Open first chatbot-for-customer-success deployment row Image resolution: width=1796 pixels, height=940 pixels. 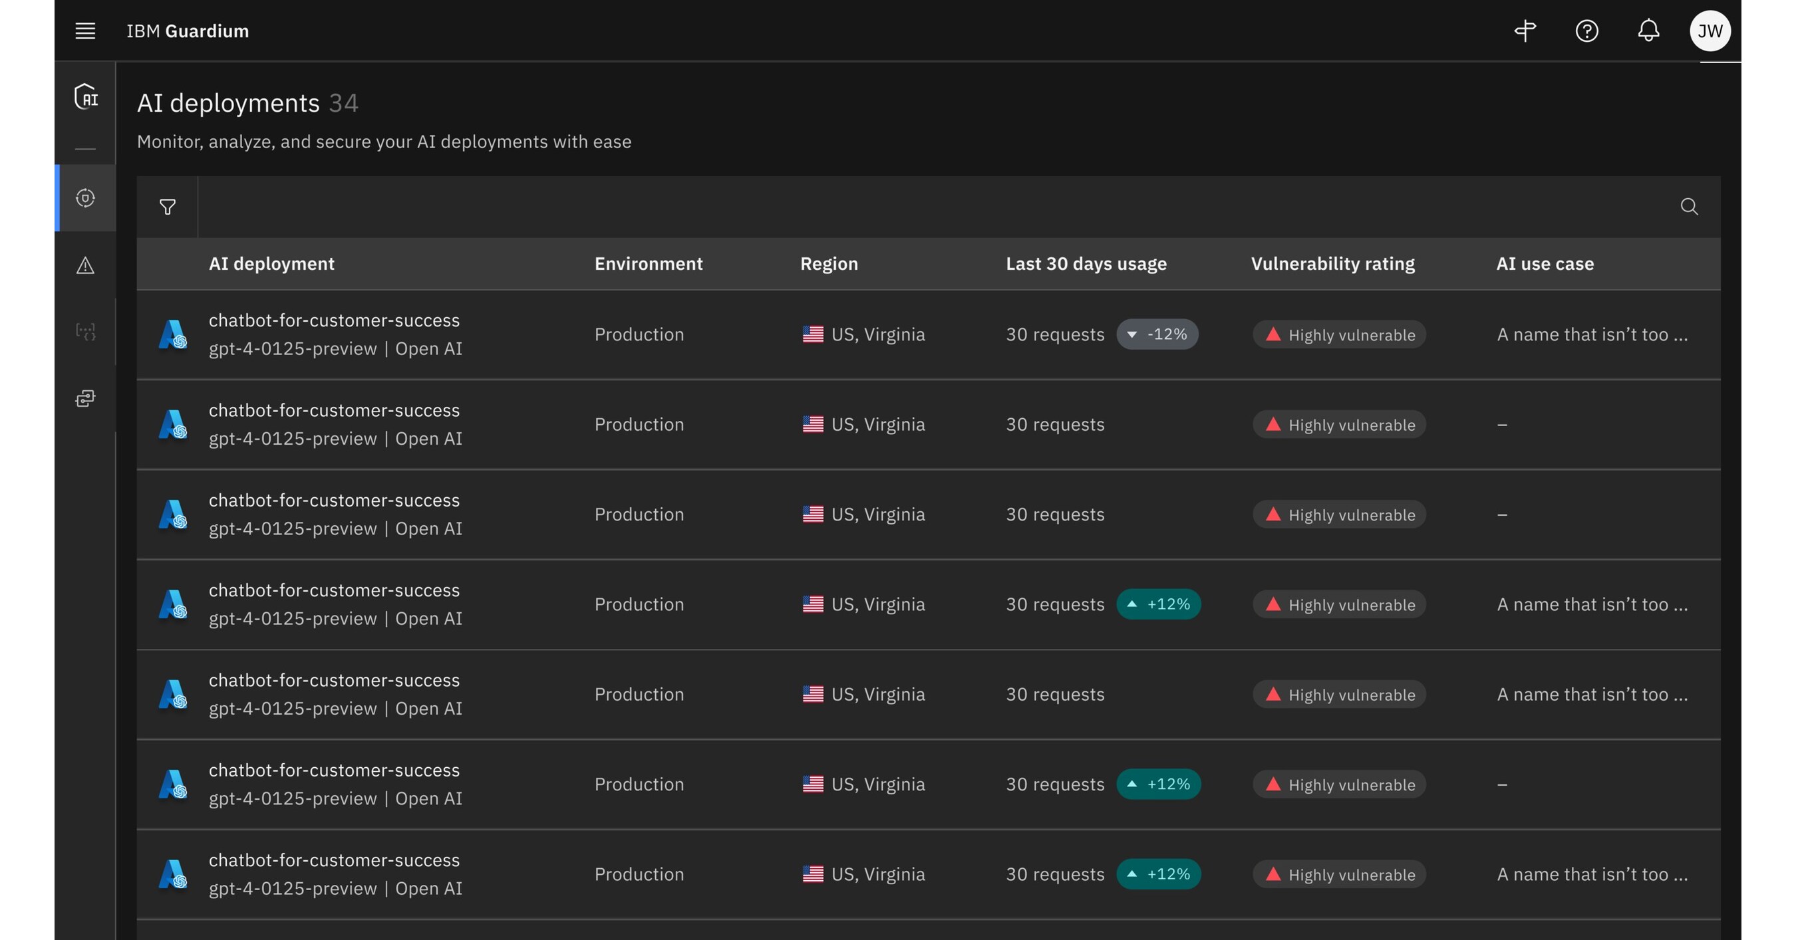pos(334,320)
